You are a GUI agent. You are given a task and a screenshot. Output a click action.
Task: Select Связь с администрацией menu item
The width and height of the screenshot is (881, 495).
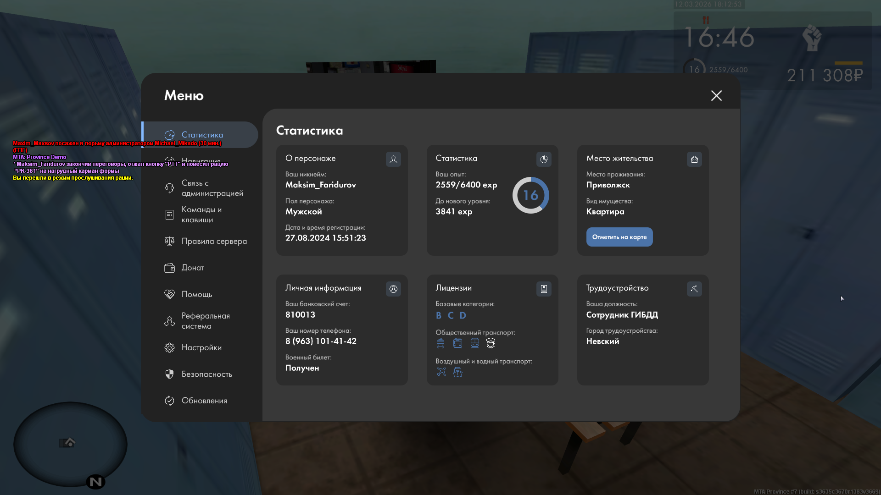click(212, 188)
